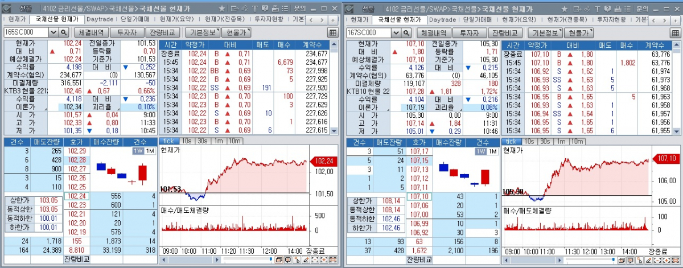Open tab add plus button in left window
This screenshot has width=683, height=268.
[x=333, y=20]
